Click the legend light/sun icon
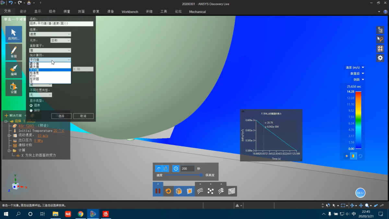389x219 pixels. click(x=347, y=156)
